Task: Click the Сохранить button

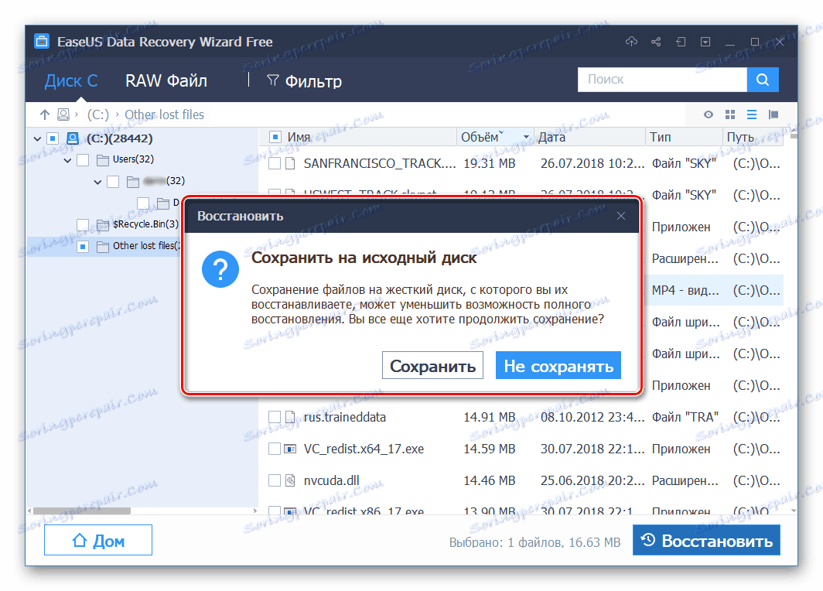Action: tap(432, 365)
